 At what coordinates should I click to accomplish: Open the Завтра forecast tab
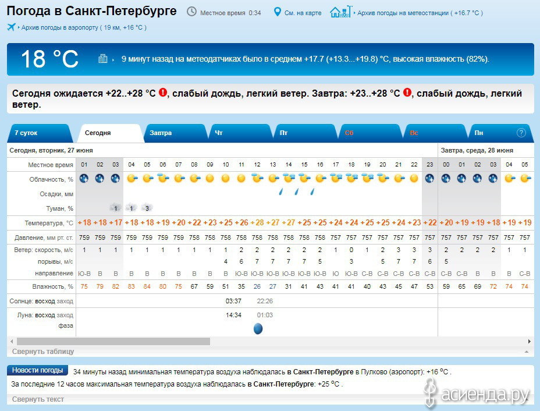point(161,133)
